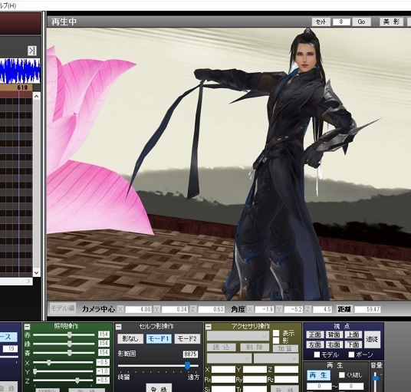Click the right arrow of timeline horizontal scrollbar

coord(29,281)
